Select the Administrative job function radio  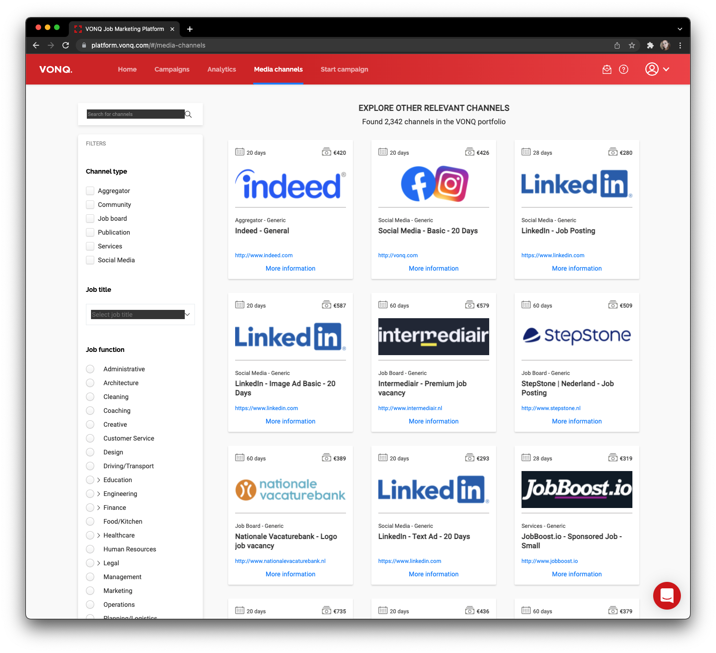(x=90, y=369)
